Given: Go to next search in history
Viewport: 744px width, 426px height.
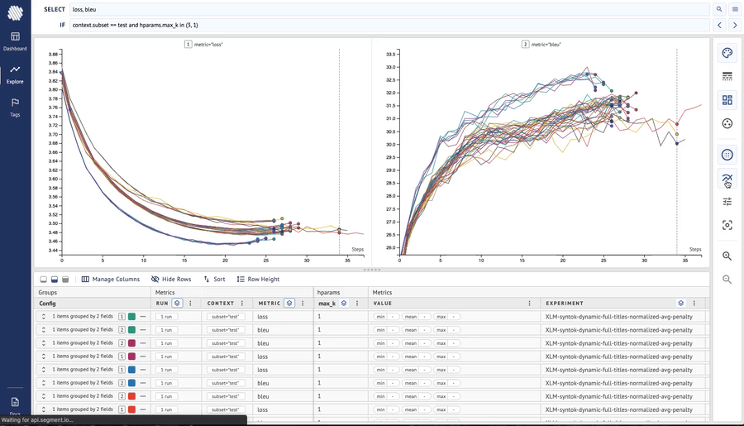Looking at the screenshot, I should pos(735,25).
